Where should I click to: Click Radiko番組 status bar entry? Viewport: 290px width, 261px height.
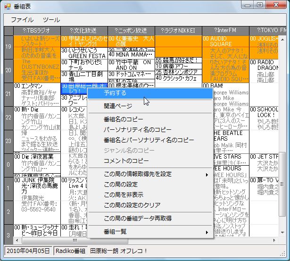70,251
